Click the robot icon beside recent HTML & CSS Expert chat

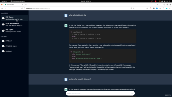coord(3,25)
